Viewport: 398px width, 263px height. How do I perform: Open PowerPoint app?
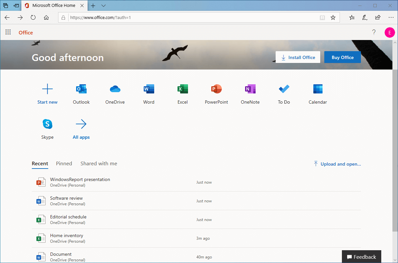point(217,94)
